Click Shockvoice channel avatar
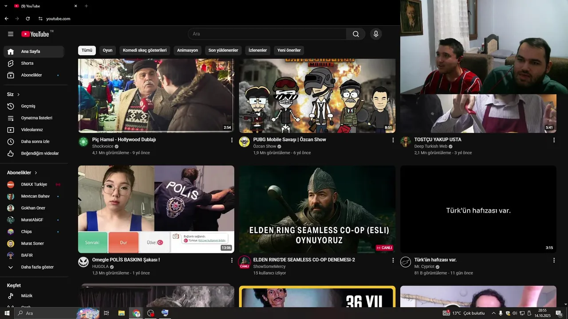 pyautogui.click(x=83, y=142)
